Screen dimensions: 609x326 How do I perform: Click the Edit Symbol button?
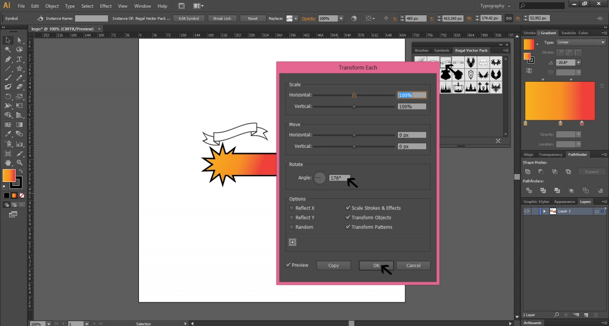tap(189, 19)
